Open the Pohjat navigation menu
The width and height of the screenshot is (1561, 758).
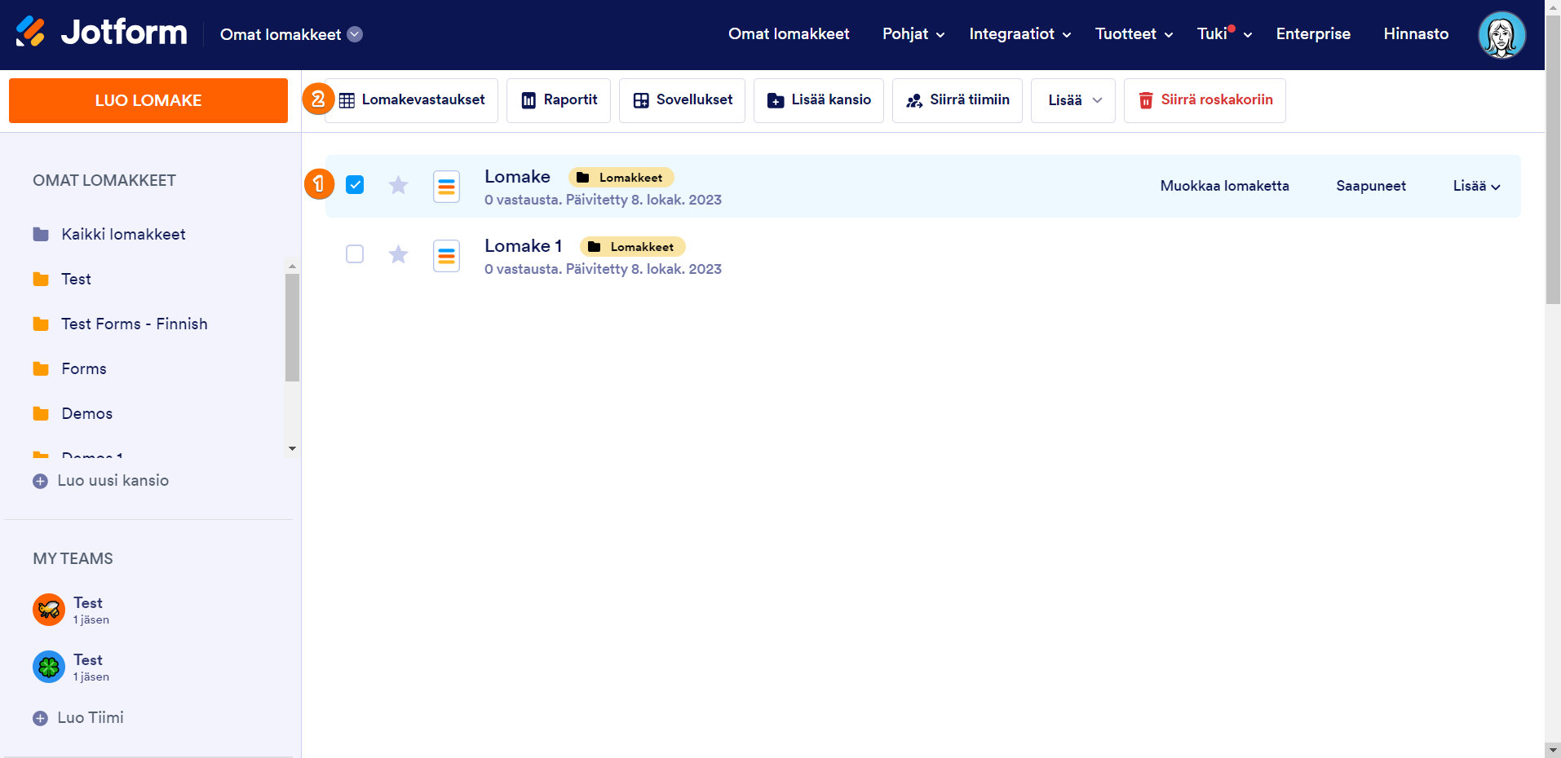pos(913,34)
